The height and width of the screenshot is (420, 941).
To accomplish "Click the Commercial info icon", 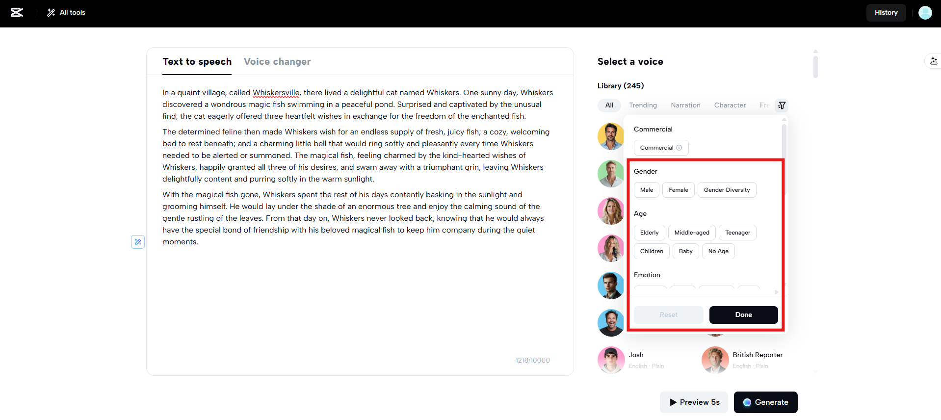I will coord(679,148).
